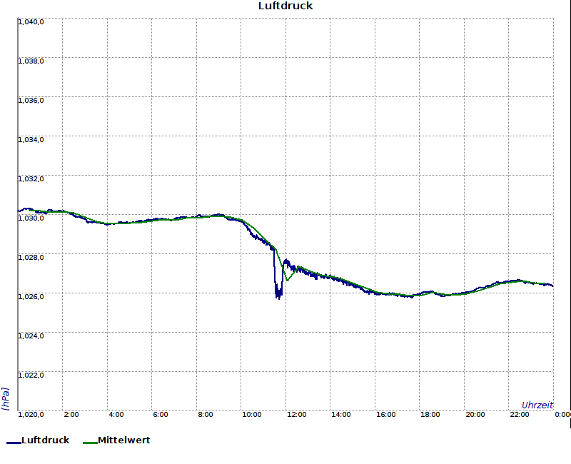Click the 1,038,0 y-axis value

coord(31,61)
